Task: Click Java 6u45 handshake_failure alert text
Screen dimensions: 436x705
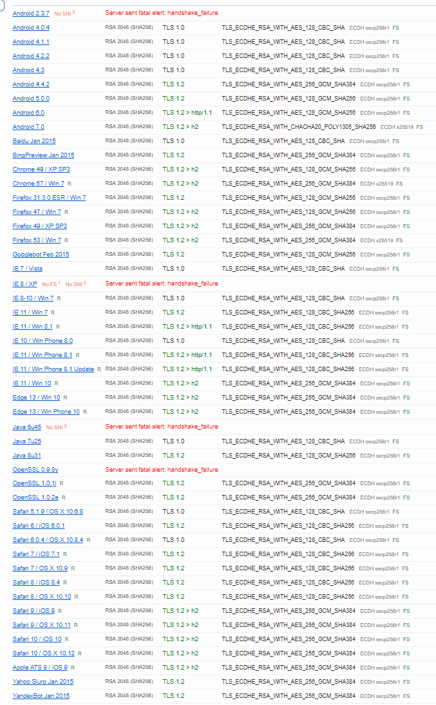Action: [x=162, y=427]
